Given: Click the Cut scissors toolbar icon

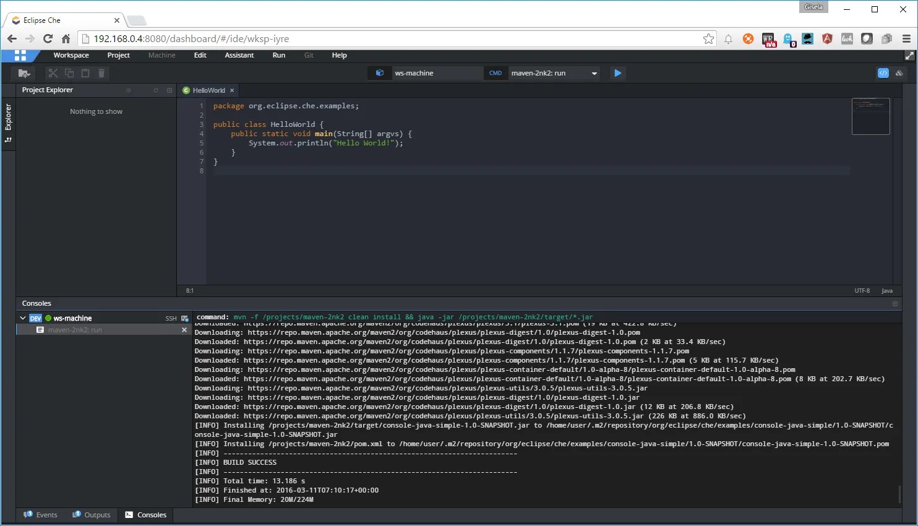Looking at the screenshot, I should click(53, 73).
